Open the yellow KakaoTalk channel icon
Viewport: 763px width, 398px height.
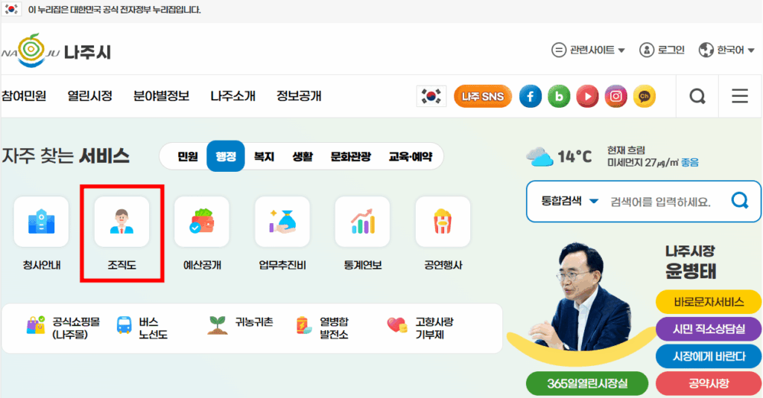[645, 96]
